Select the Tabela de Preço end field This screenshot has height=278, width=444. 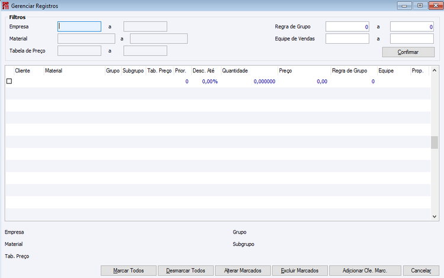click(x=145, y=51)
